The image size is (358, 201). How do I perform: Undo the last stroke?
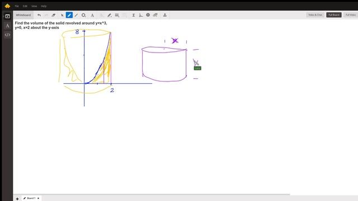tap(39, 15)
